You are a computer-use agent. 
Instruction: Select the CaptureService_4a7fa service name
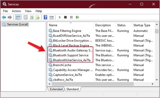(67, 75)
